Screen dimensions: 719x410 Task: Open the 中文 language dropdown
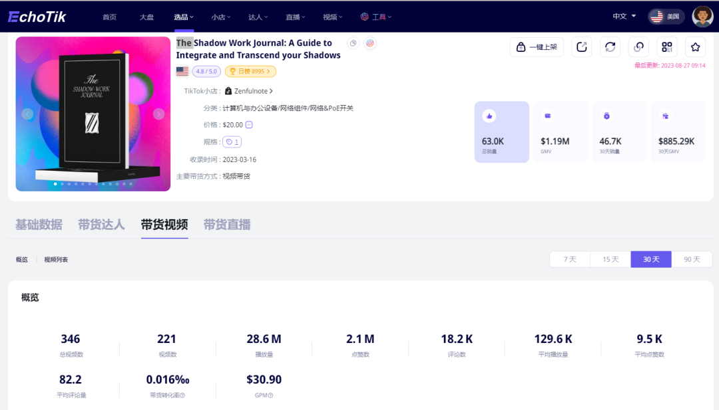tap(624, 17)
